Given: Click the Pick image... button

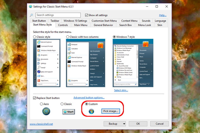Looking at the screenshot, I should tap(111, 111).
